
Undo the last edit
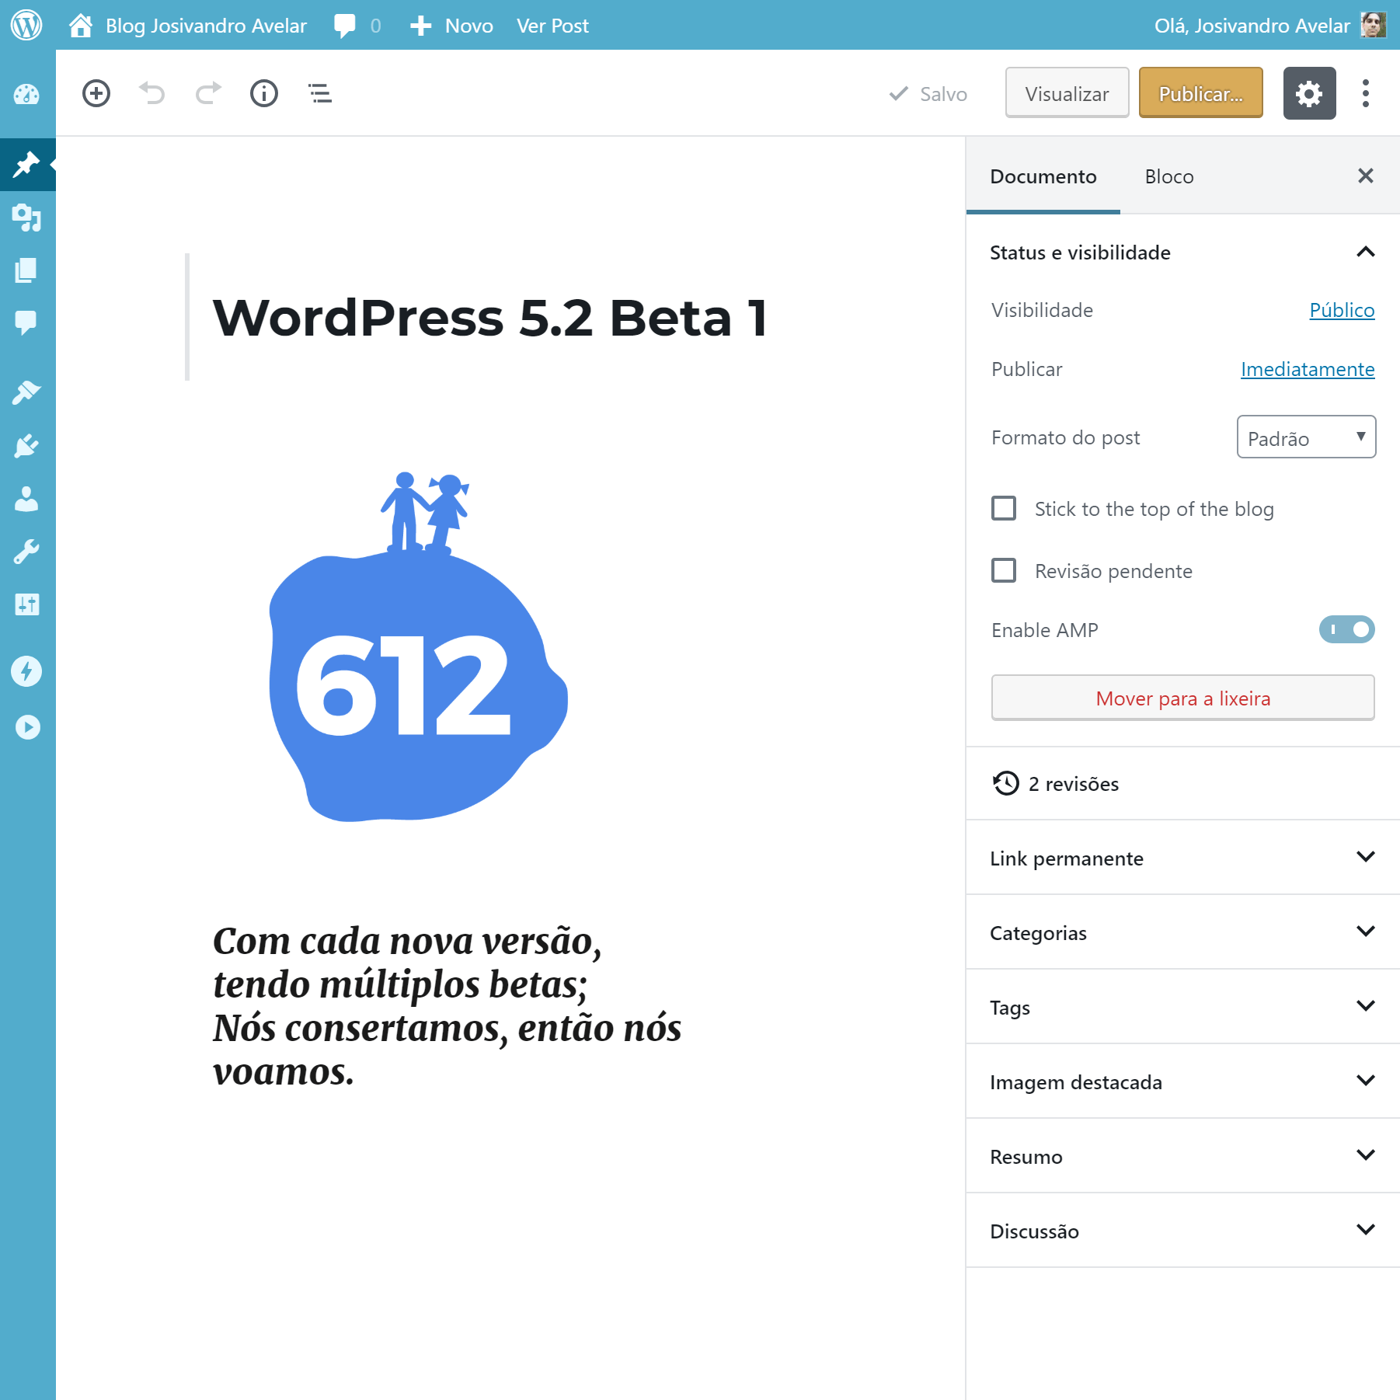(151, 94)
